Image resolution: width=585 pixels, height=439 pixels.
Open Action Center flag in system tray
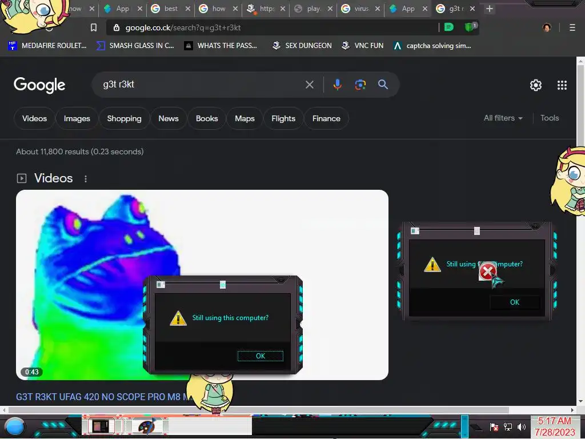[494, 426]
